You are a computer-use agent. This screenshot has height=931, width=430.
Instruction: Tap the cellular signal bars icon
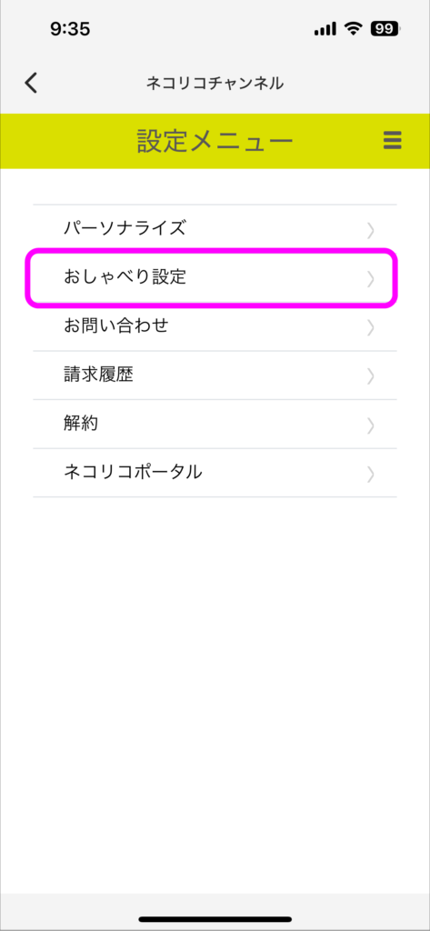pyautogui.click(x=325, y=29)
